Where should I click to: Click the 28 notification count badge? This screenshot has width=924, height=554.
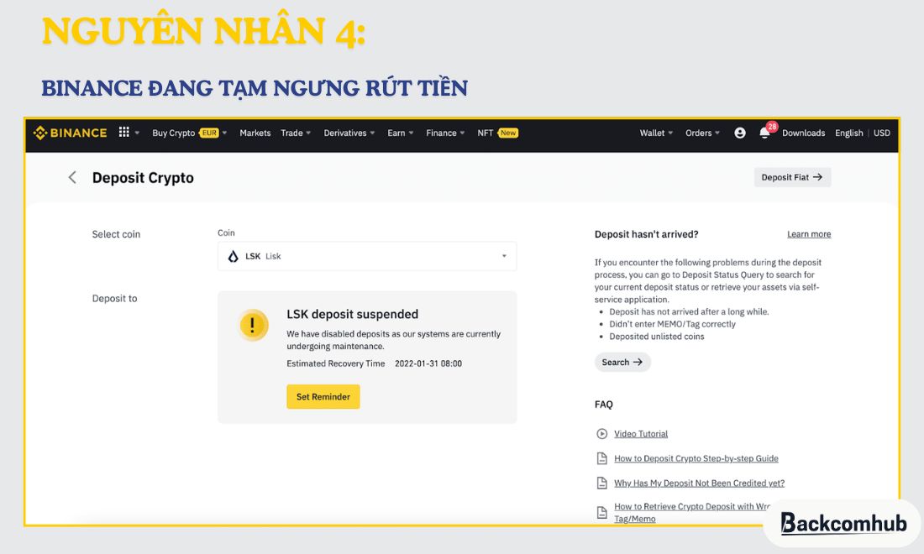[x=772, y=127]
